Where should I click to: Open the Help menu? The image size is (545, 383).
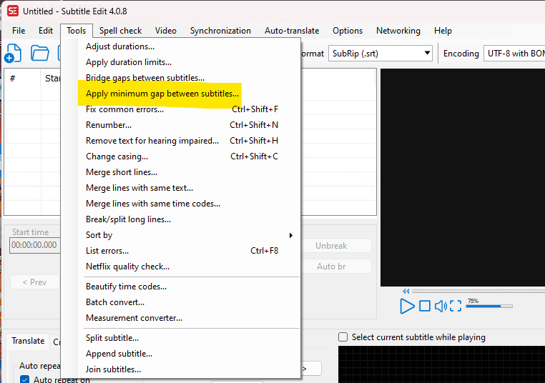click(x=443, y=31)
